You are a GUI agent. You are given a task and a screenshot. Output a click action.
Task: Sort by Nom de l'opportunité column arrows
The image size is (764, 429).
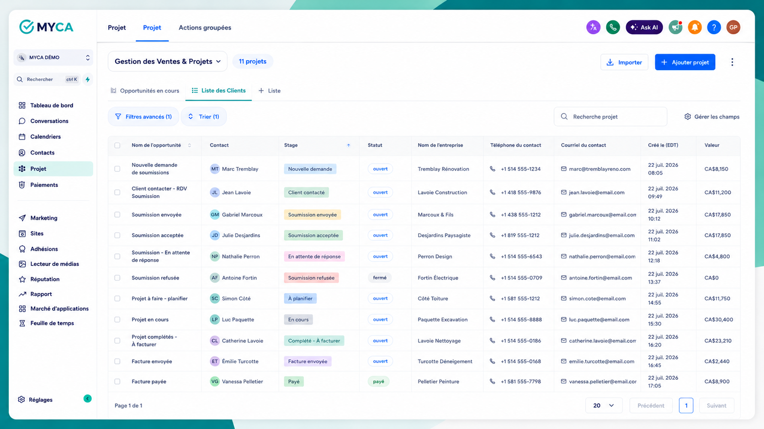(x=190, y=145)
